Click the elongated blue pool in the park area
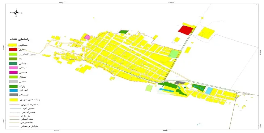This screenshot has width=264, height=133. click(x=167, y=90)
